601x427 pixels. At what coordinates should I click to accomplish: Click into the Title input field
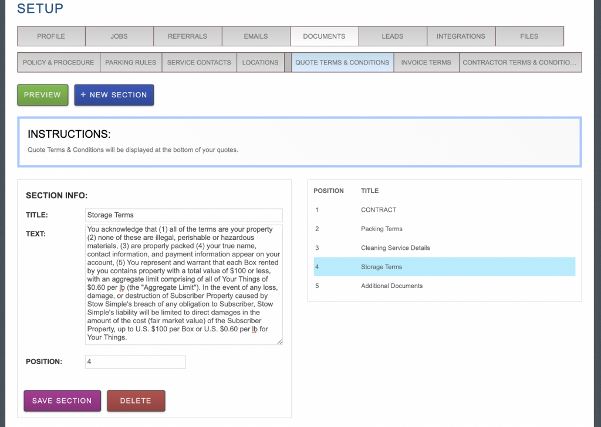coord(183,215)
